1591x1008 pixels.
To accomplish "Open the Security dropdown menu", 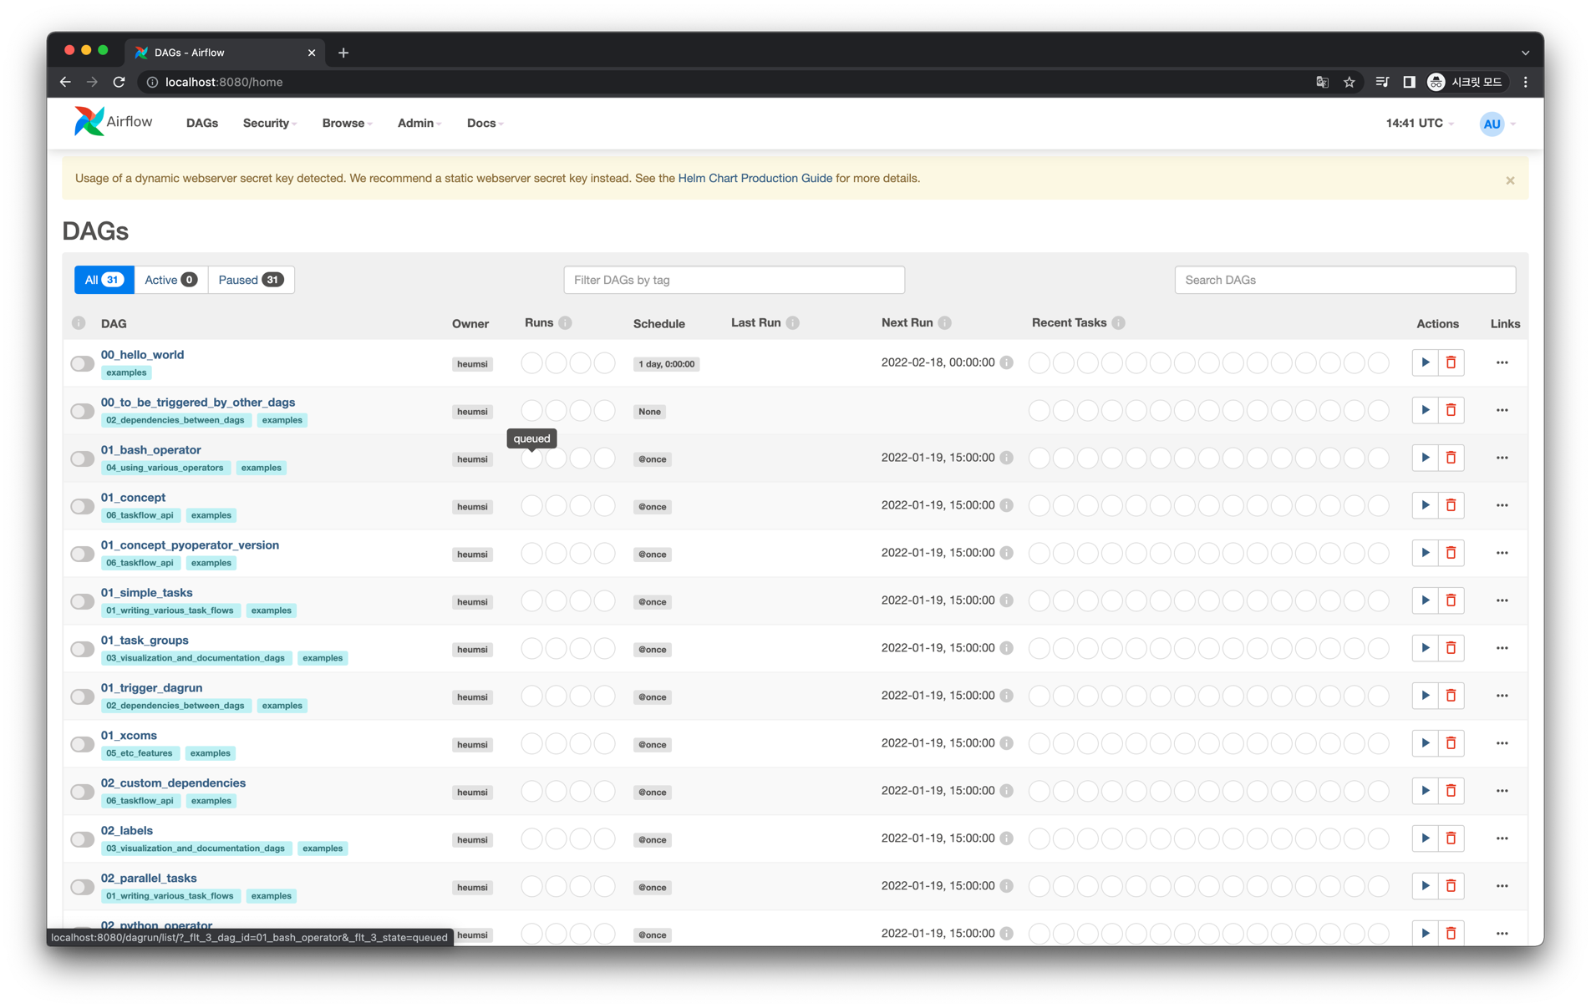I will tap(270, 123).
